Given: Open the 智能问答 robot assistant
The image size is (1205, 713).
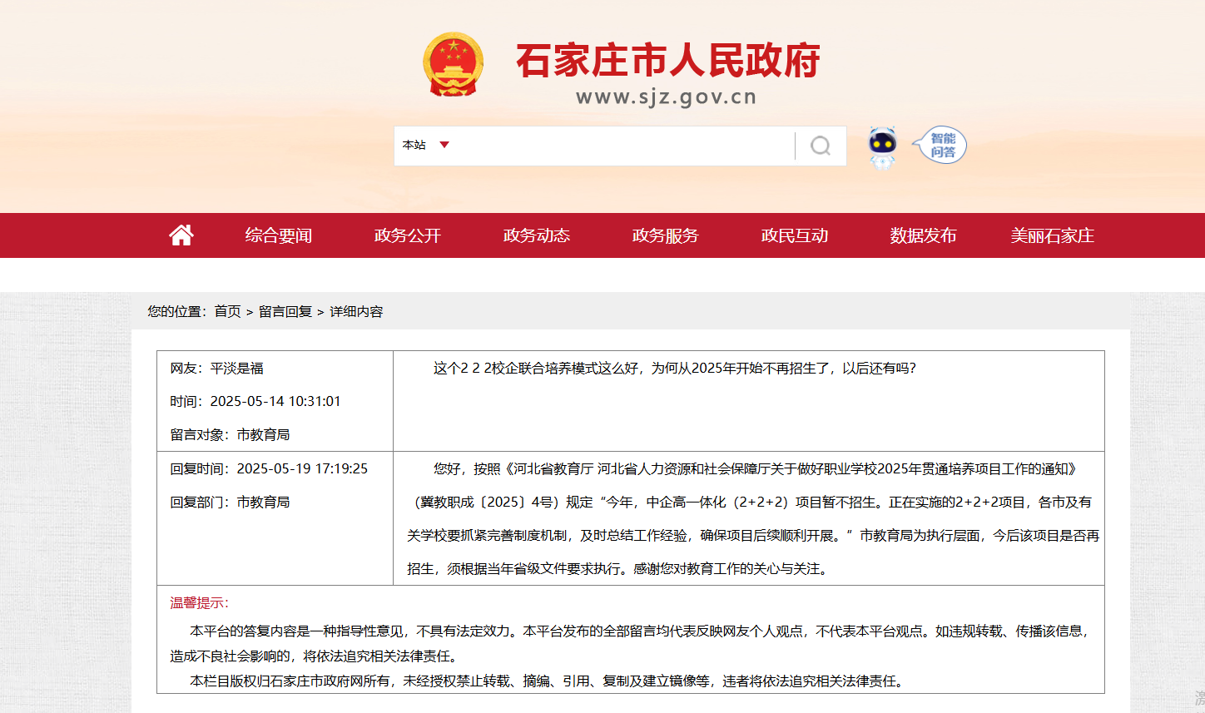Looking at the screenshot, I should pos(940,144).
